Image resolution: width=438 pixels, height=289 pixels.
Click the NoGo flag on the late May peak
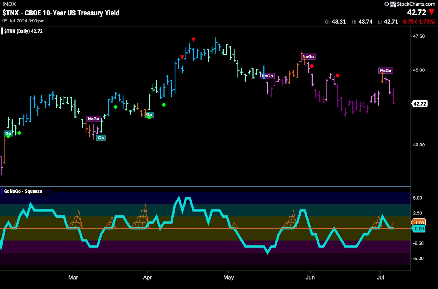[x=308, y=56]
